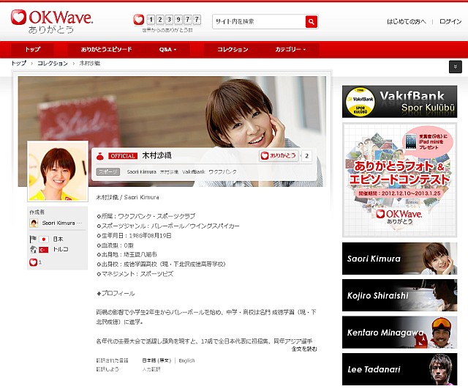Click the コレクション breadcrumb link
468x389 pixels.
coord(53,63)
